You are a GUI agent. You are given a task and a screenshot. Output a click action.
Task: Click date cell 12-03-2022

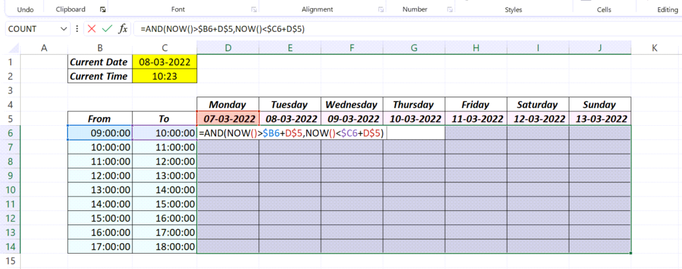click(538, 119)
